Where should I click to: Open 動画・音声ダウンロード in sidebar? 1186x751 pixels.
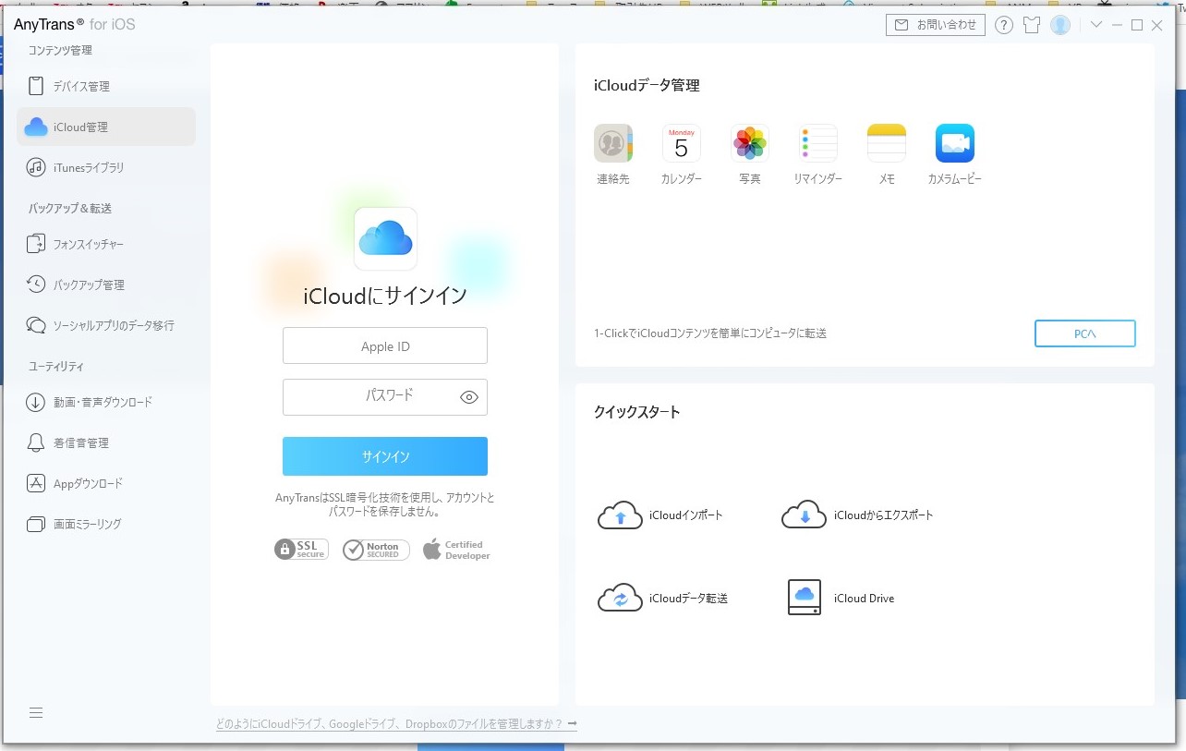tap(106, 402)
